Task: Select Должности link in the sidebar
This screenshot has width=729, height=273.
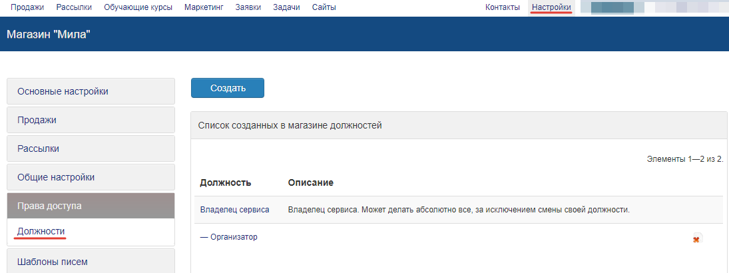Action: (41, 231)
